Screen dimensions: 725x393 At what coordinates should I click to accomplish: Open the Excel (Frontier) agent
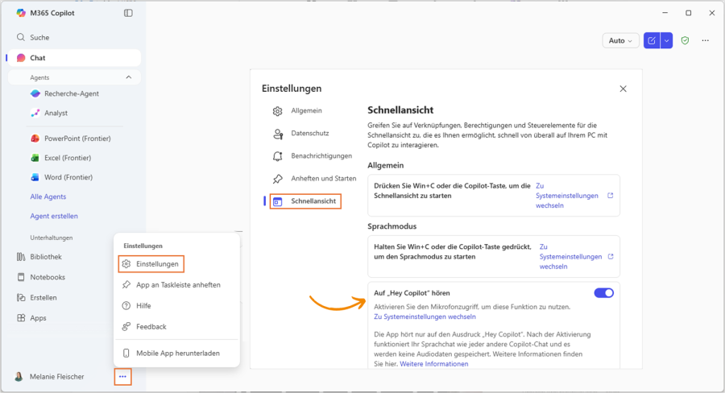(68, 158)
